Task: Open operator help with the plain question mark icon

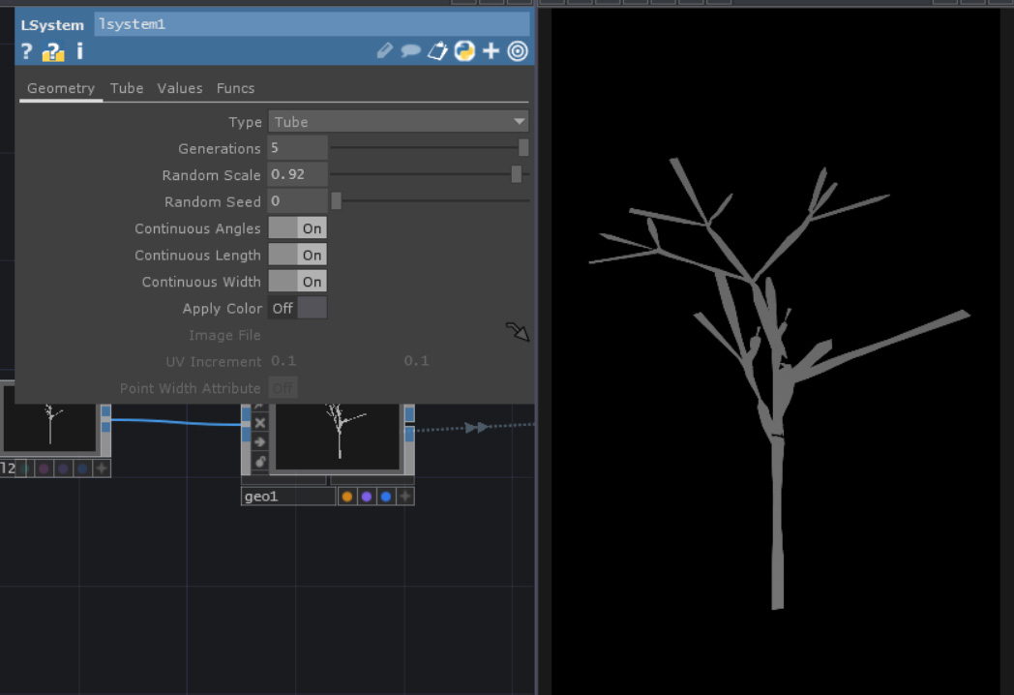Action: click(x=26, y=51)
